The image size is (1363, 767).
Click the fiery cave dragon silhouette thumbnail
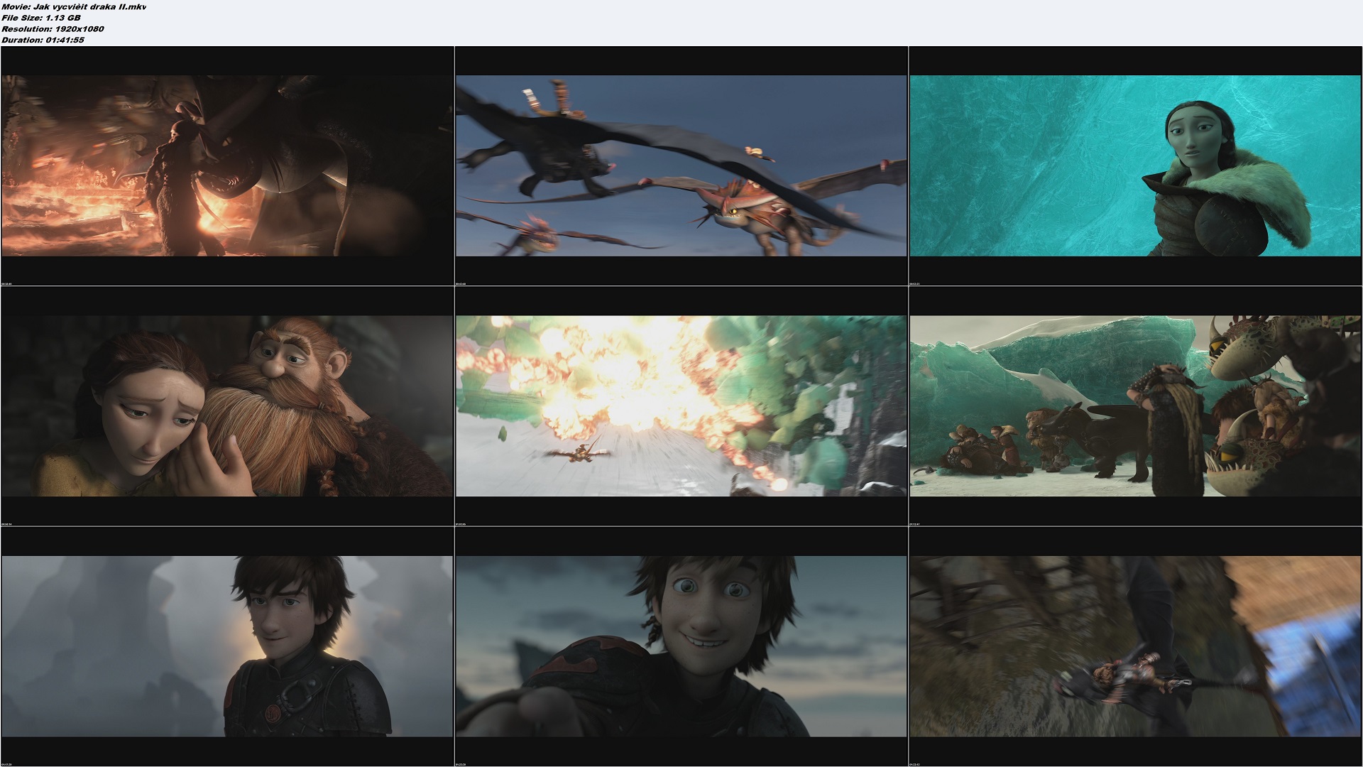pyautogui.click(x=227, y=165)
